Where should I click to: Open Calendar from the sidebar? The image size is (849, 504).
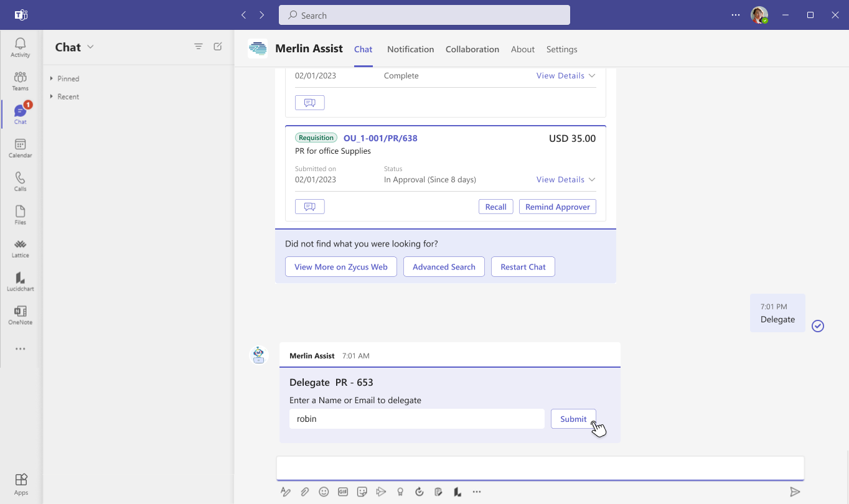click(21, 148)
